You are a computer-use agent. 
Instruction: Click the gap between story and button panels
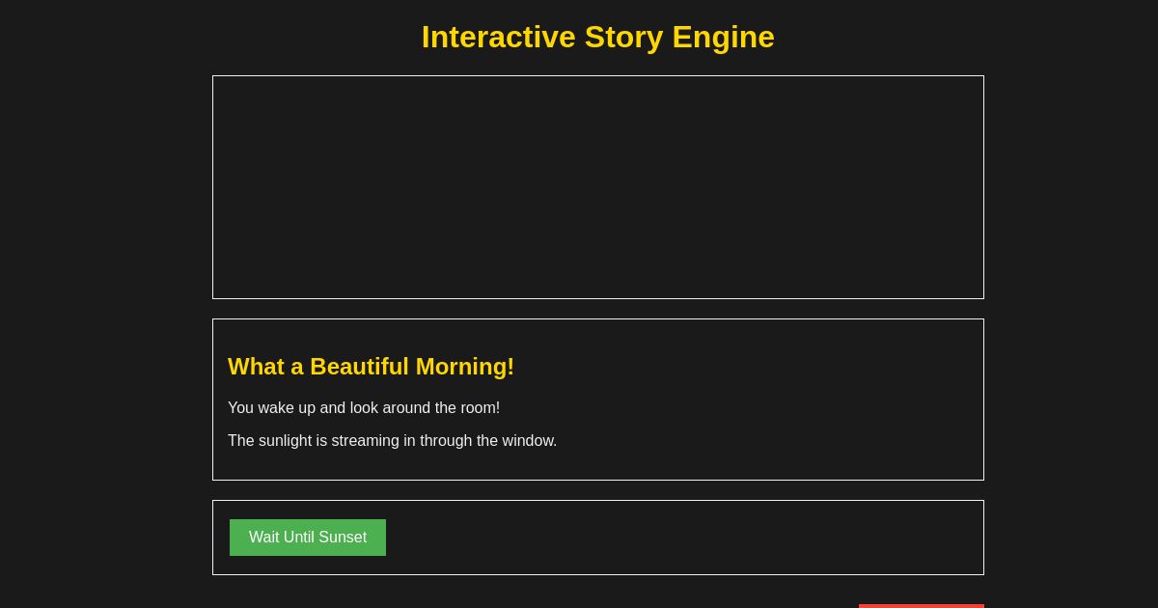(598, 488)
